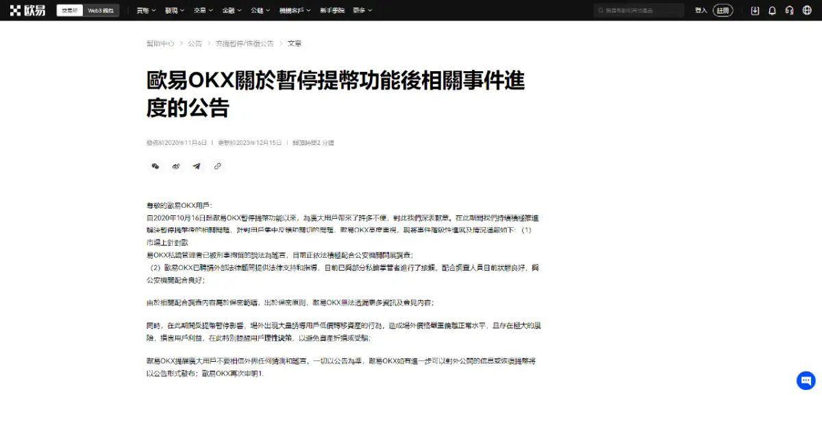
Task: Focus the search field in the header
Action: pyautogui.click(x=639, y=10)
